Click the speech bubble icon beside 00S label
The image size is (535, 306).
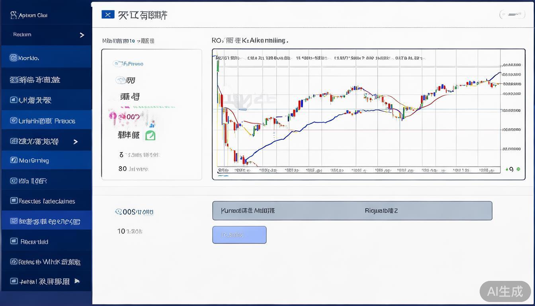tap(118, 212)
